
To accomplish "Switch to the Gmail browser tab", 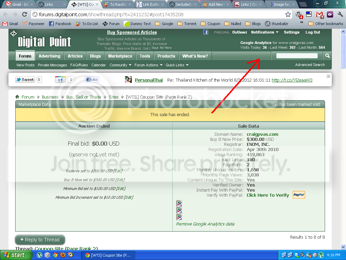I will click(x=19, y=4).
